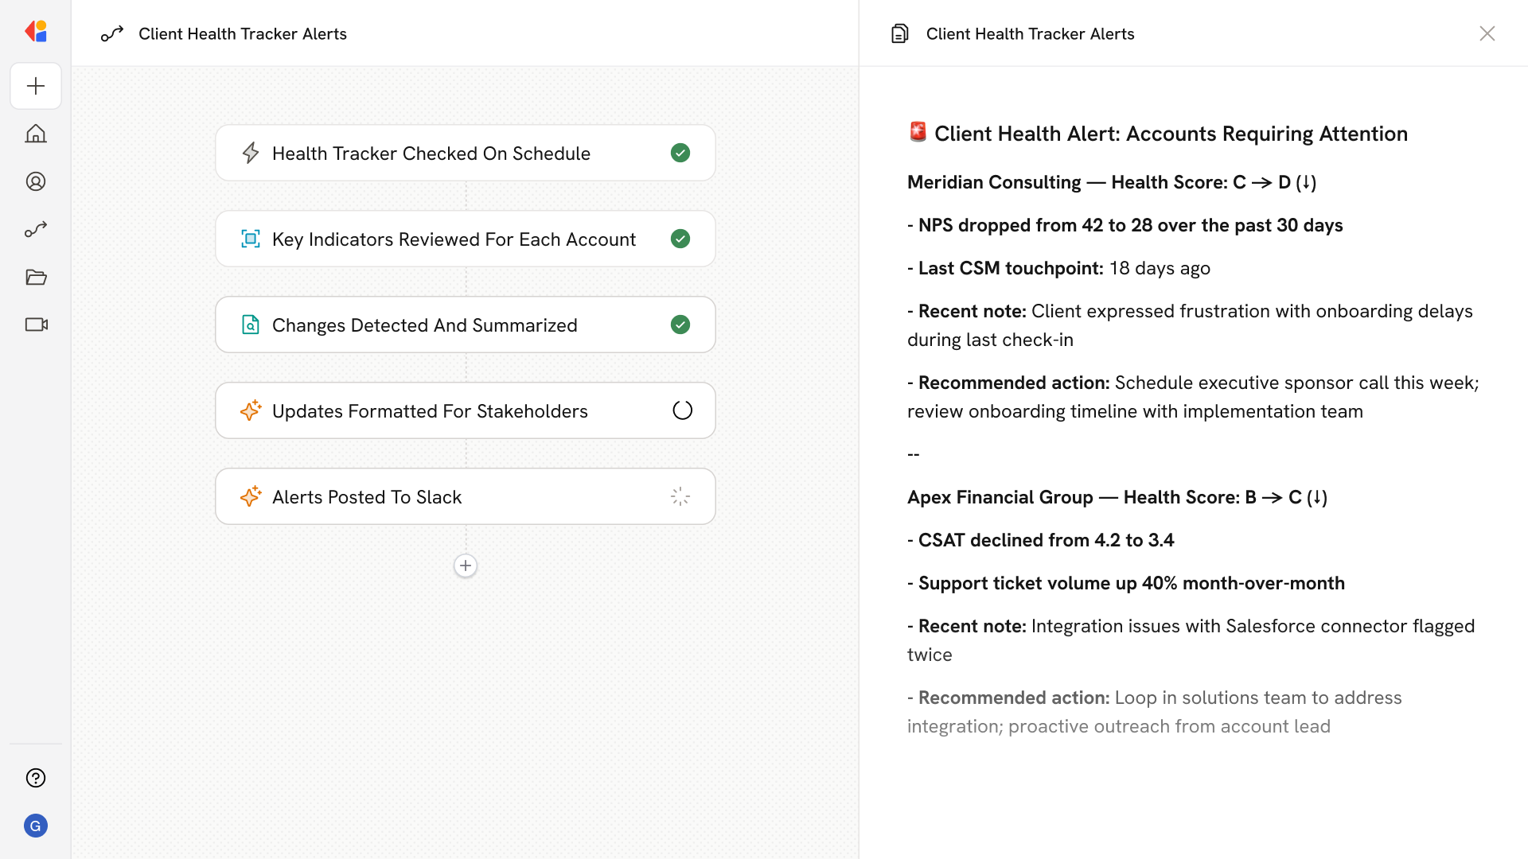This screenshot has height=859, width=1528.
Task: Open the workflow icon in the left sidebar
Action: pyautogui.click(x=36, y=229)
